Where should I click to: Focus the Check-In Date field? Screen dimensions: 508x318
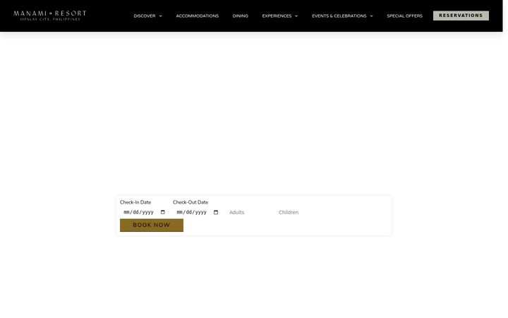coord(145,212)
